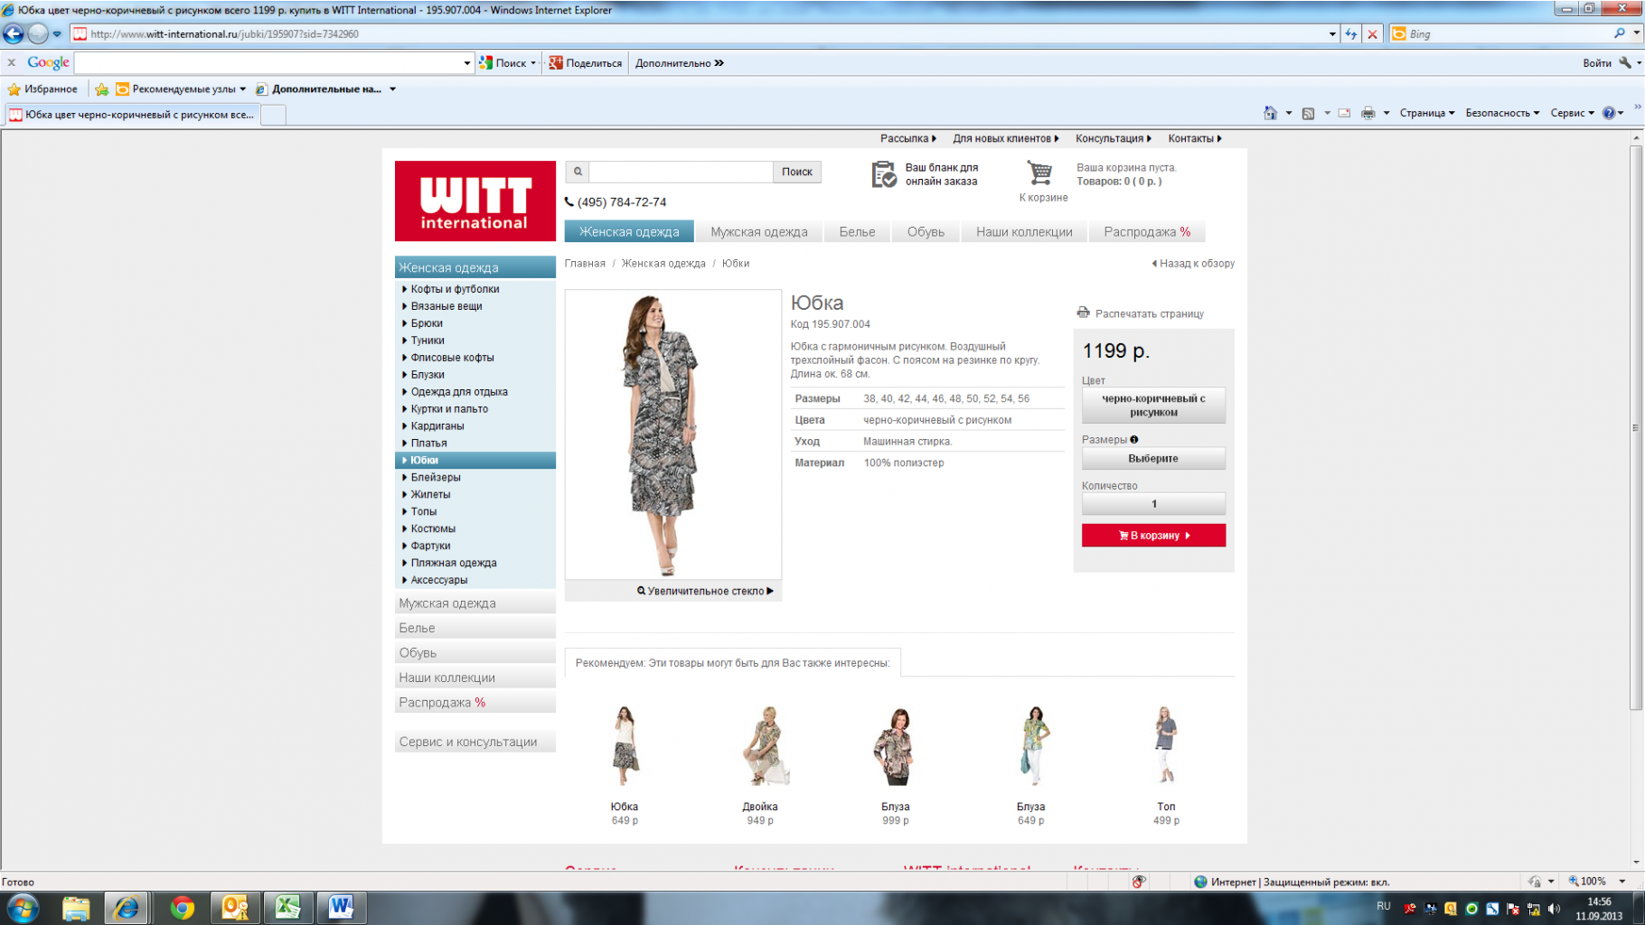The image size is (1645, 925).
Task: Click the Увеличительное стекло link
Action: 705,591
